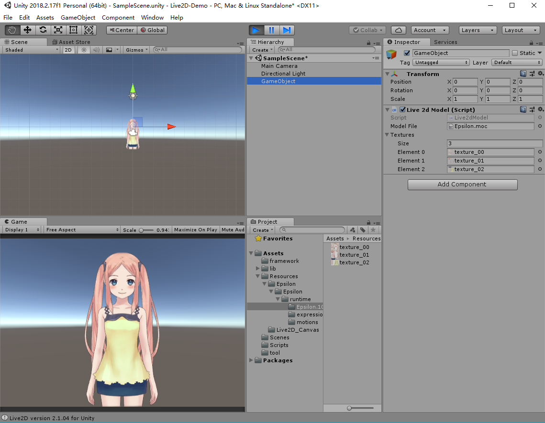545x423 pixels.
Task: Toggle Maximize On Play
Action: point(196,229)
